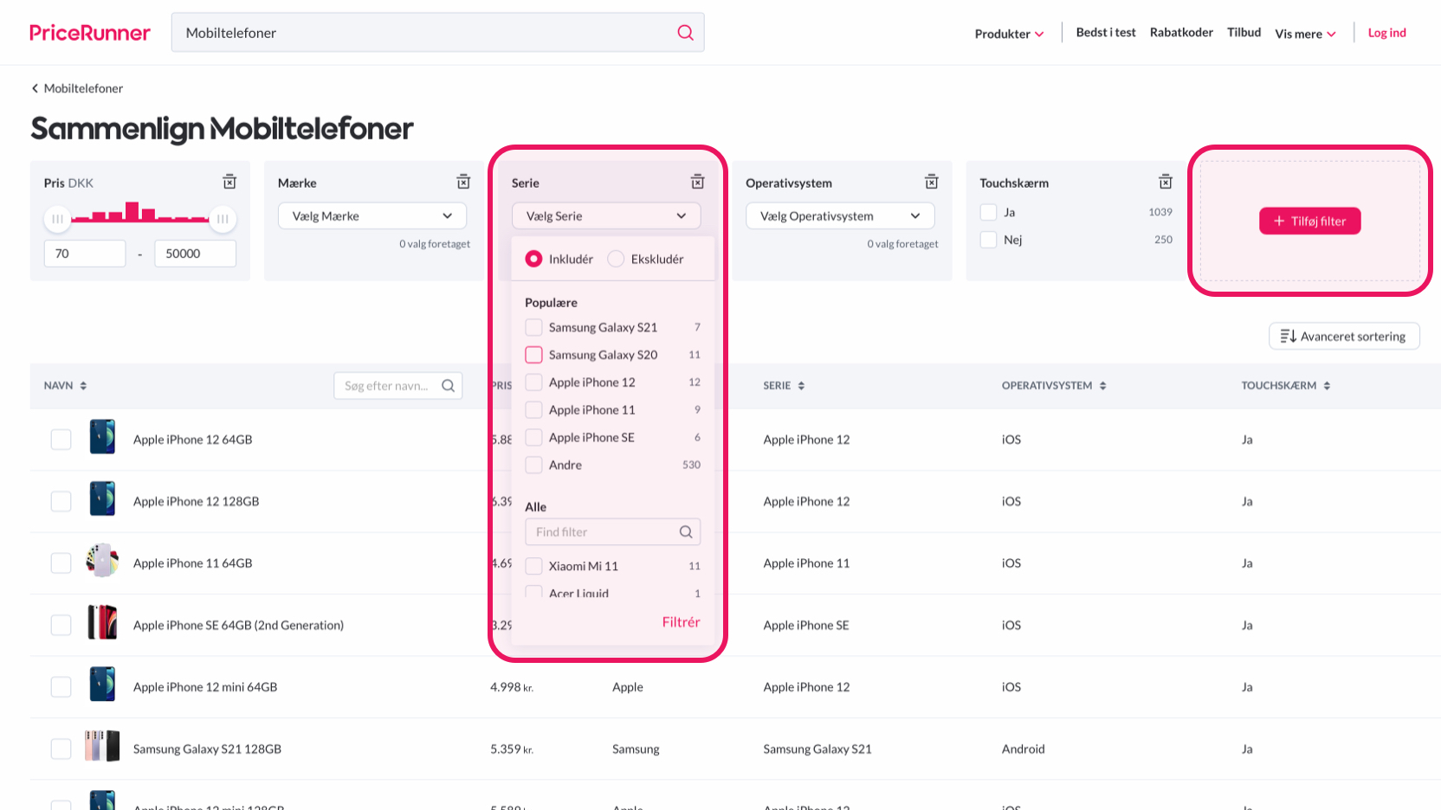1441x810 pixels.
Task: Expand the Produkter menu
Action: pos(1009,34)
